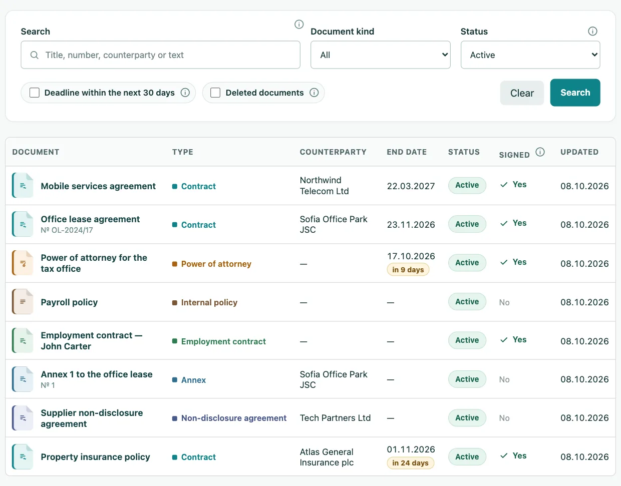Click the info icon next to SIGNED column header
Viewport: 621px width, 486px height.
pyautogui.click(x=540, y=152)
